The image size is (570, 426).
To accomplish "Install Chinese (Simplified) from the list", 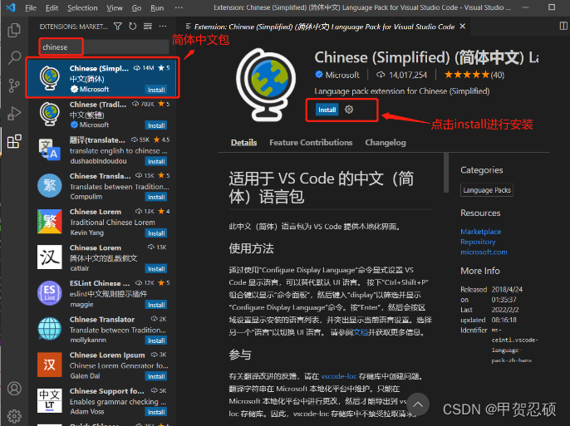I will click(x=156, y=90).
